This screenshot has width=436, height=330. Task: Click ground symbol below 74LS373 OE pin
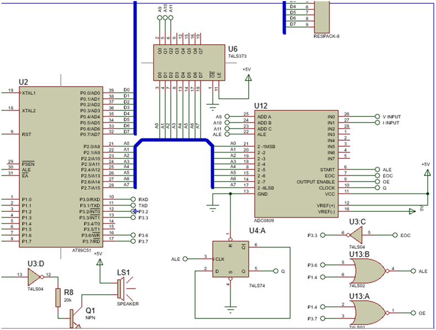click(x=213, y=107)
